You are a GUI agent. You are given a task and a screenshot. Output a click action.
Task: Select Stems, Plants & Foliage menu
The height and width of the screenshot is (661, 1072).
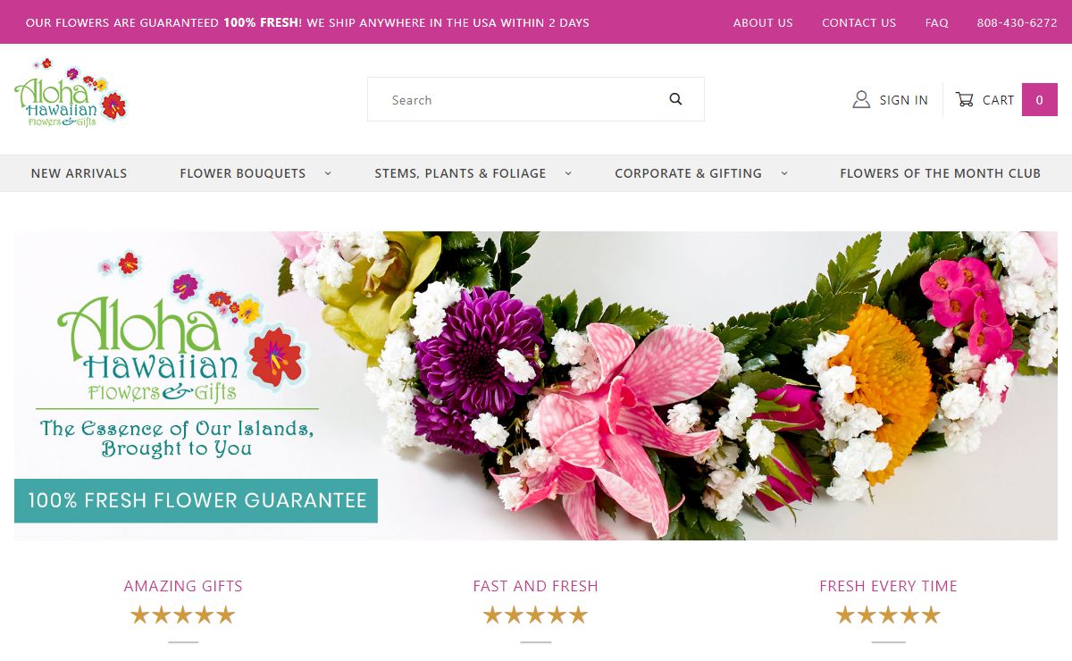pyautogui.click(x=460, y=173)
